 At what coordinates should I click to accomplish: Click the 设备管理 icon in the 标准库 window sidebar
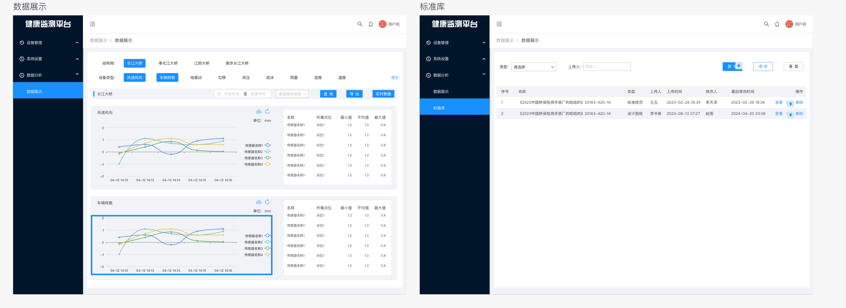click(428, 43)
